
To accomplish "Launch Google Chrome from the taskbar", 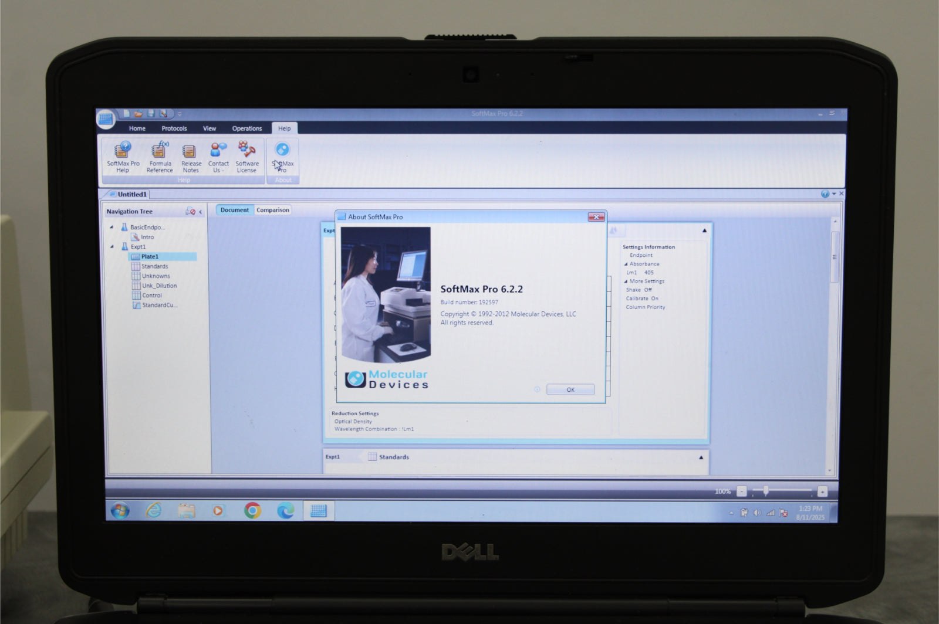I will coord(252,510).
